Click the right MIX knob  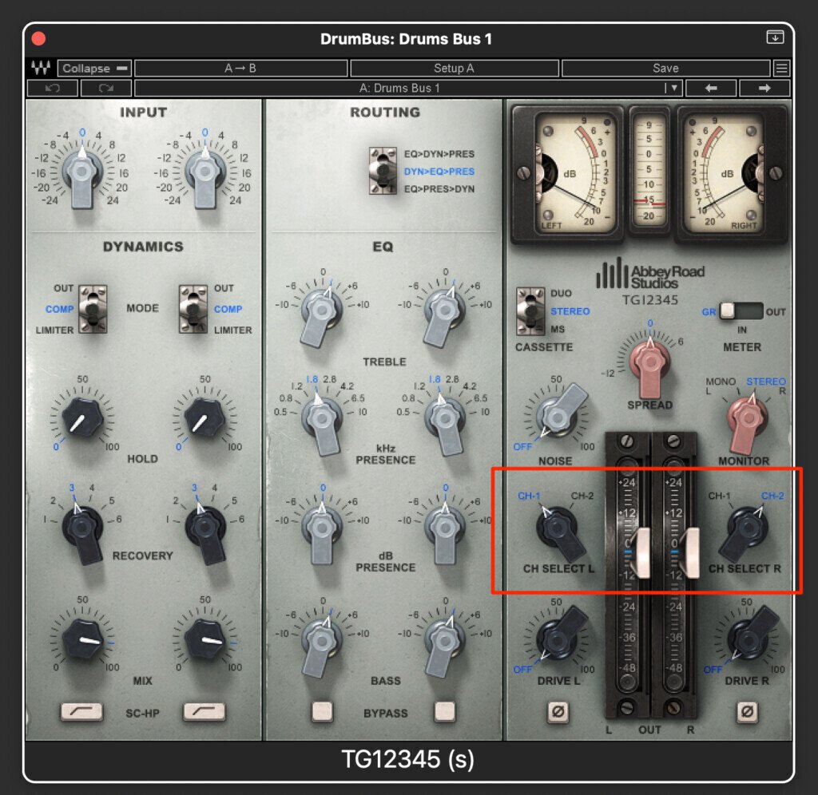204,639
